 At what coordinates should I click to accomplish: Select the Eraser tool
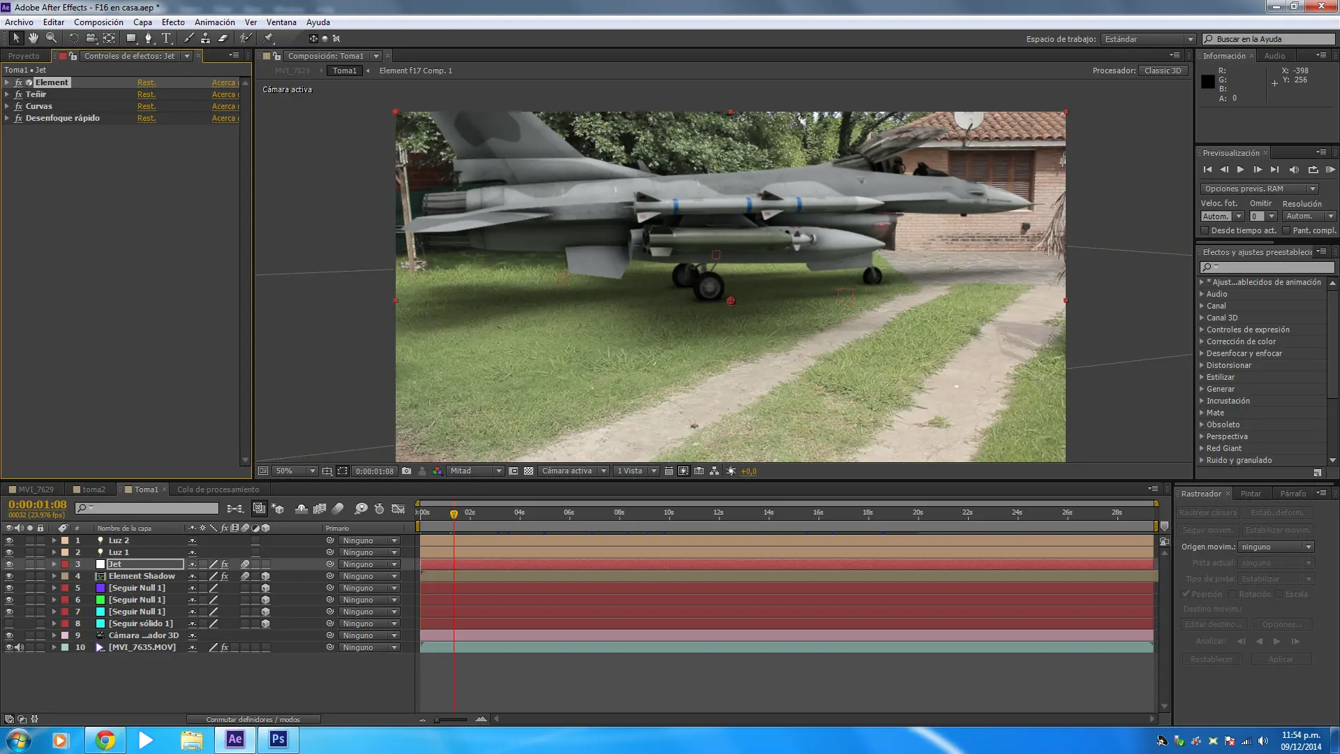(x=223, y=38)
